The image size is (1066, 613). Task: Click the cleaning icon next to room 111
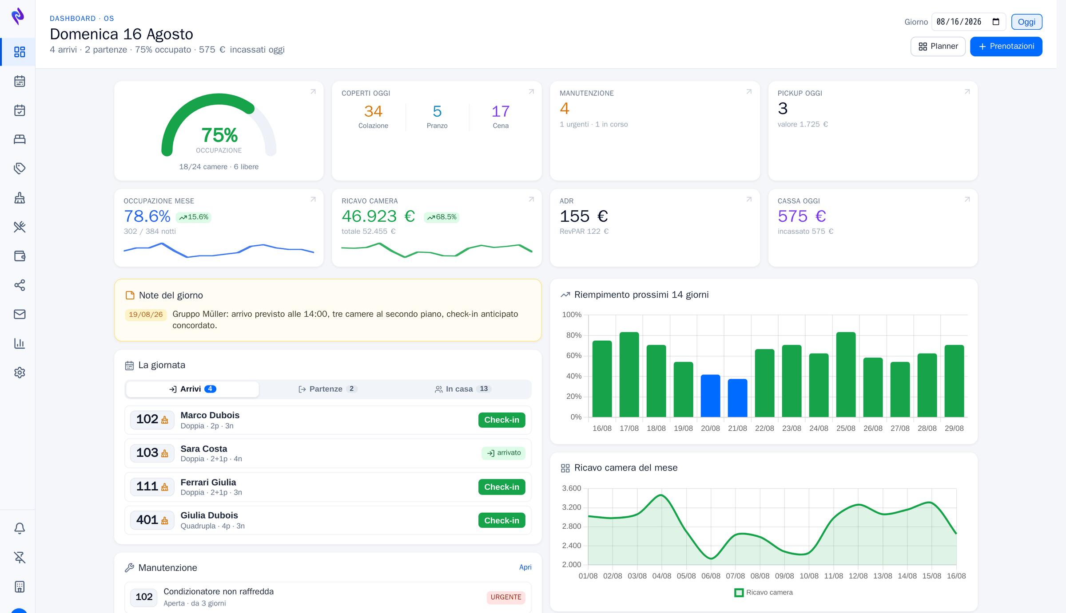(x=165, y=487)
